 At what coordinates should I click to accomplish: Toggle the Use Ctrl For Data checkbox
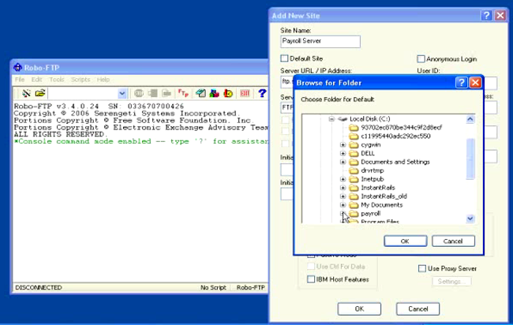[311, 267]
